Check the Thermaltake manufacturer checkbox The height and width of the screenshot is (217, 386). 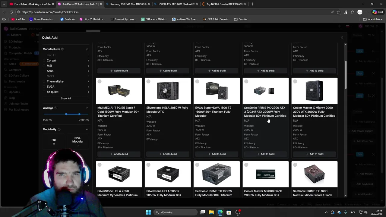(44, 81)
